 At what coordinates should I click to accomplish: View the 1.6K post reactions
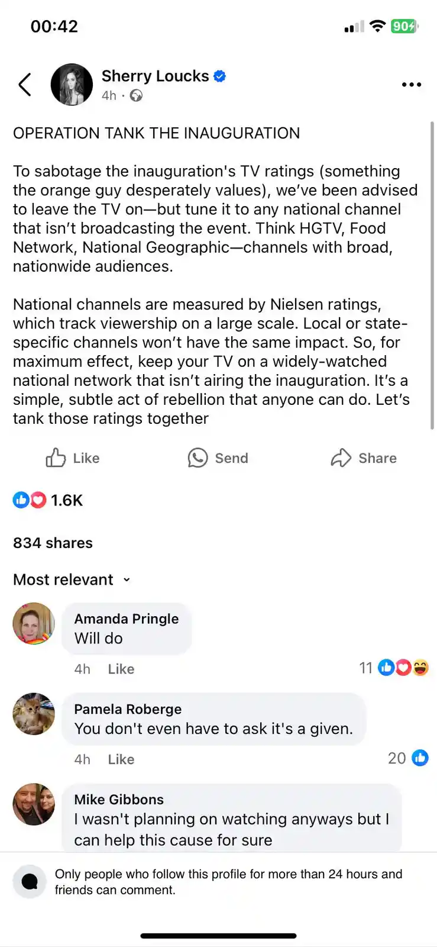click(48, 500)
